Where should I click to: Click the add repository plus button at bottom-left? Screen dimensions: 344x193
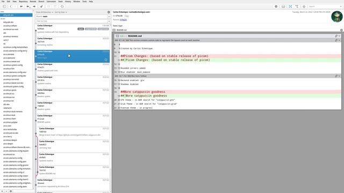[2, 191]
